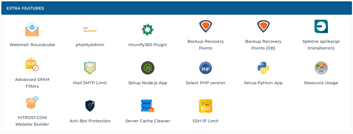The height and width of the screenshot is (134, 353).
Task: Open the HITROST.COM Website Builder box icon
Action: tap(32, 103)
